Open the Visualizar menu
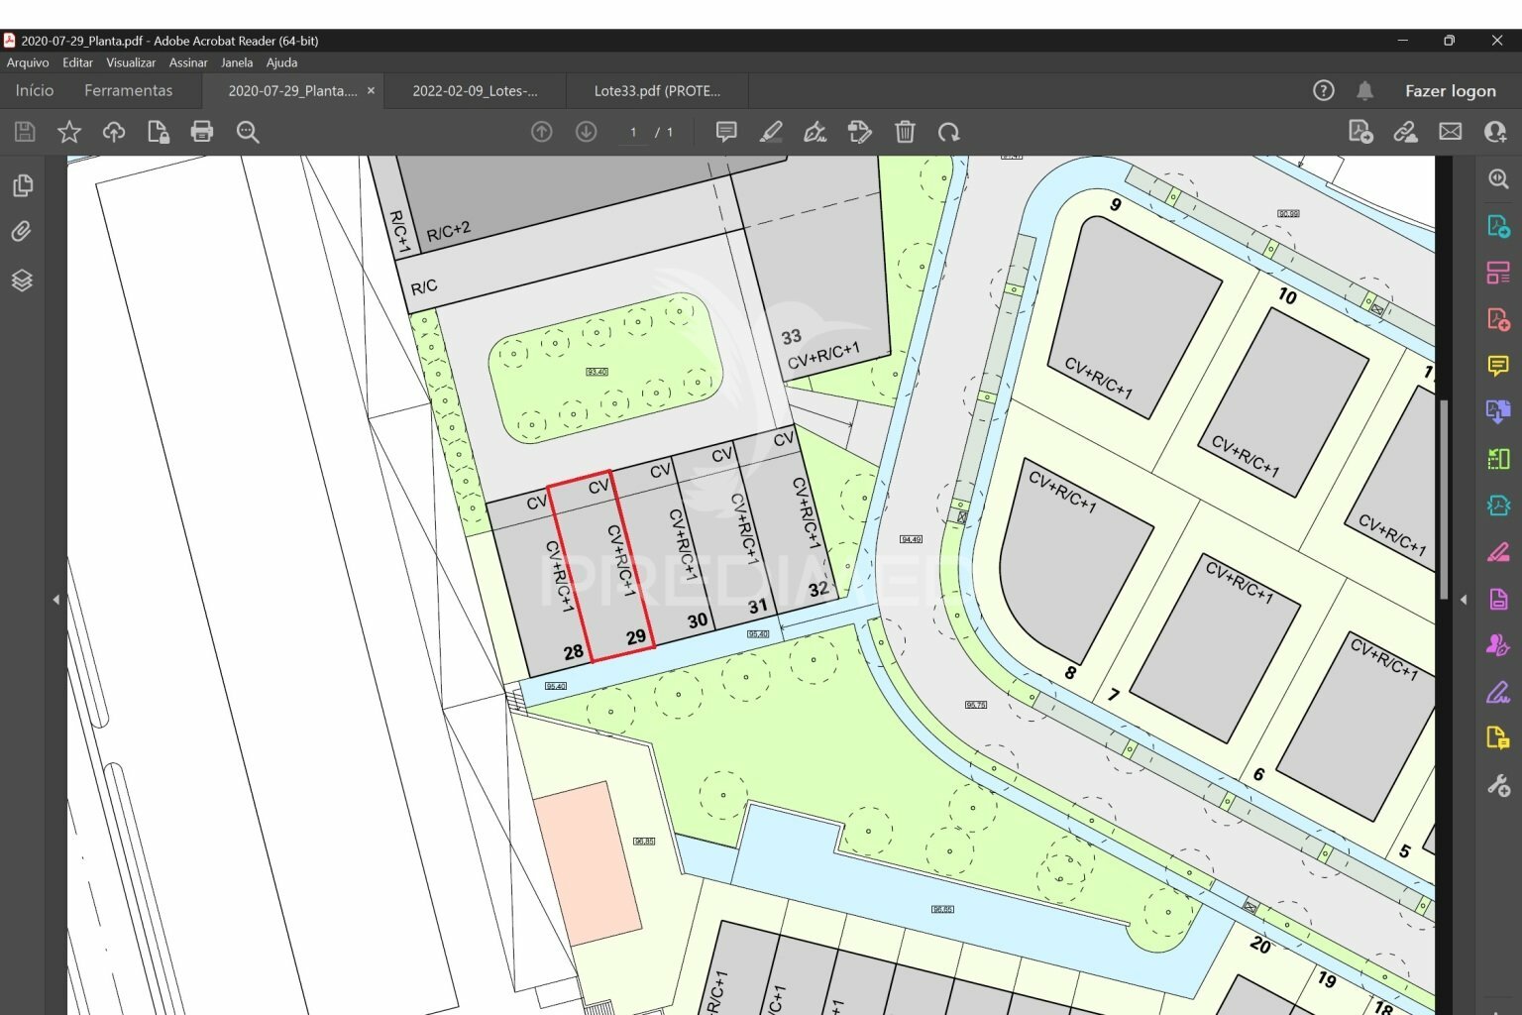Viewport: 1522px width, 1015px height. (131, 62)
